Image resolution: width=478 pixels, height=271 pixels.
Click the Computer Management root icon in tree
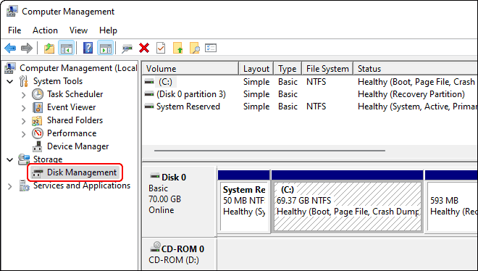[x=10, y=68]
